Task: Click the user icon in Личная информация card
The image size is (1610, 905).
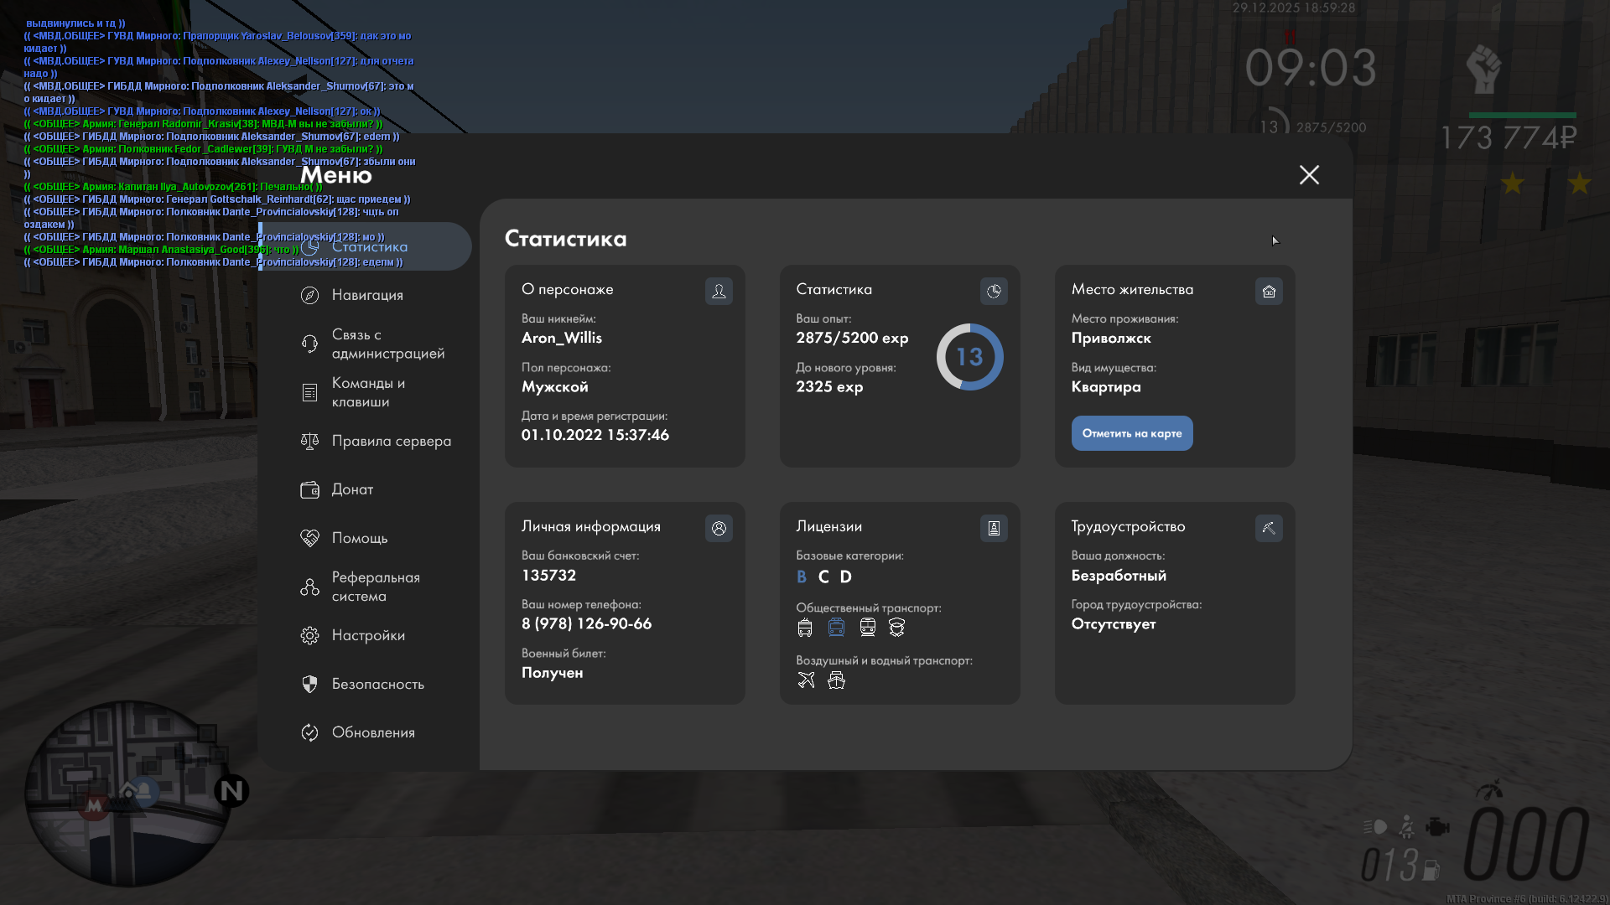Action: (719, 528)
